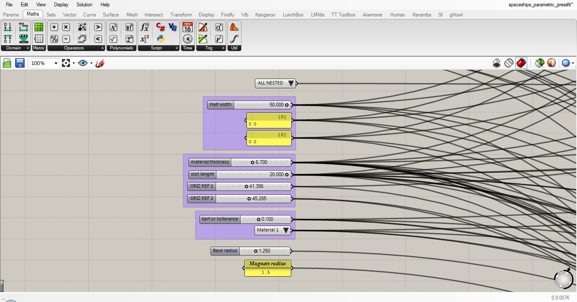Select the Power of 2 component

[129, 39]
